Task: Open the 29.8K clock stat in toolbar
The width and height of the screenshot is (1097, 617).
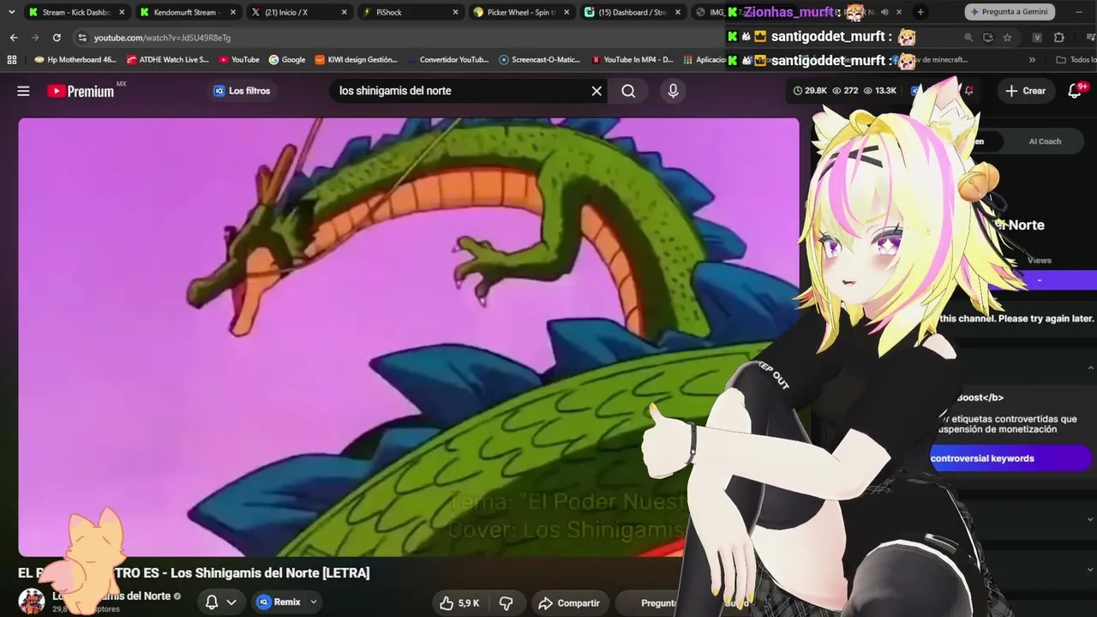Action: [x=810, y=91]
